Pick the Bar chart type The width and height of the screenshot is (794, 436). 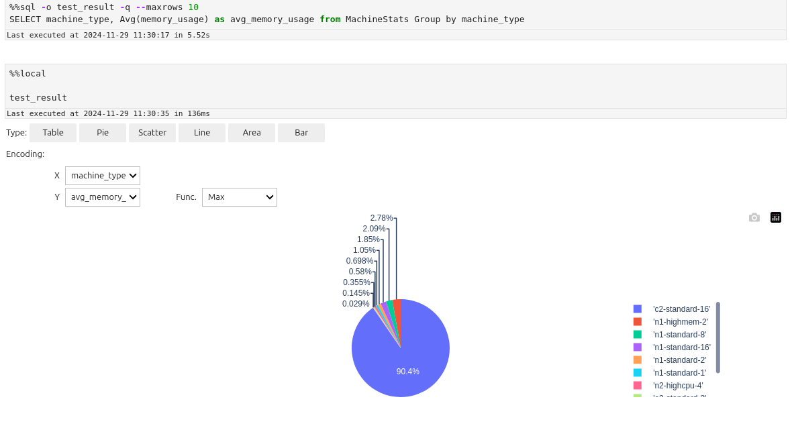click(x=301, y=133)
